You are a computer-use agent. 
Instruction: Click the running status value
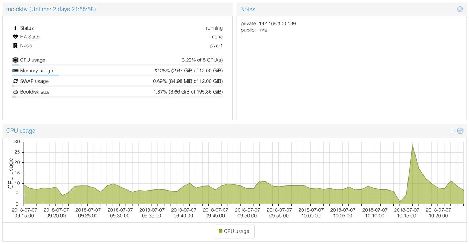[214, 28]
